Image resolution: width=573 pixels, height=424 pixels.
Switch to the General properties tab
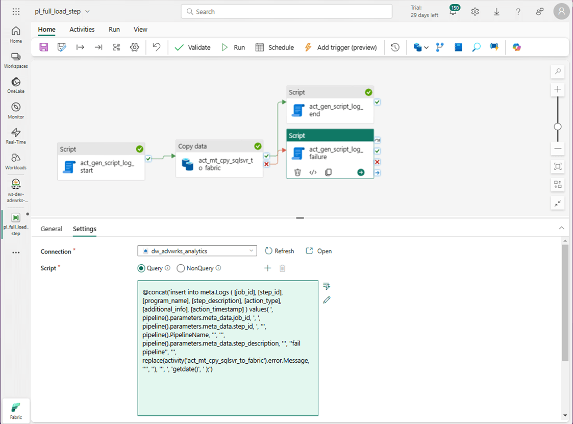51,229
